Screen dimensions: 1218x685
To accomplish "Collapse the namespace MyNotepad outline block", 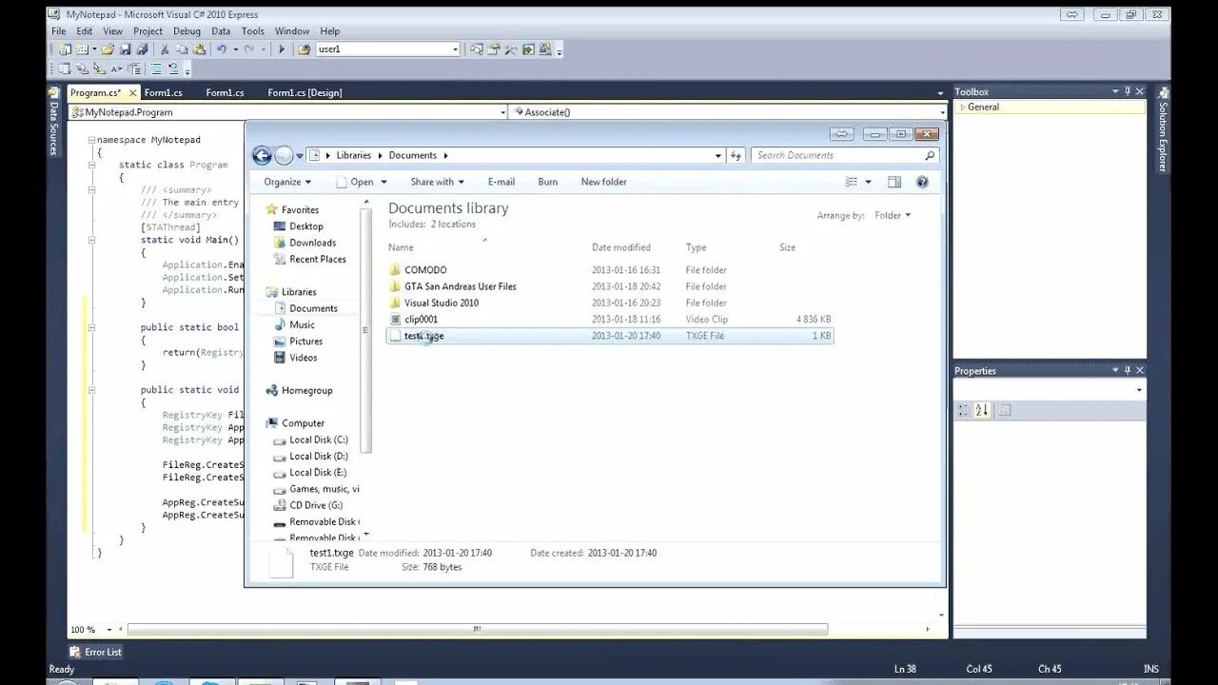I will coord(92,140).
